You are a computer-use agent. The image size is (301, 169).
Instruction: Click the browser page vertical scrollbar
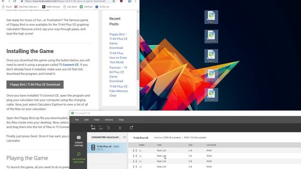[x=138, y=54]
